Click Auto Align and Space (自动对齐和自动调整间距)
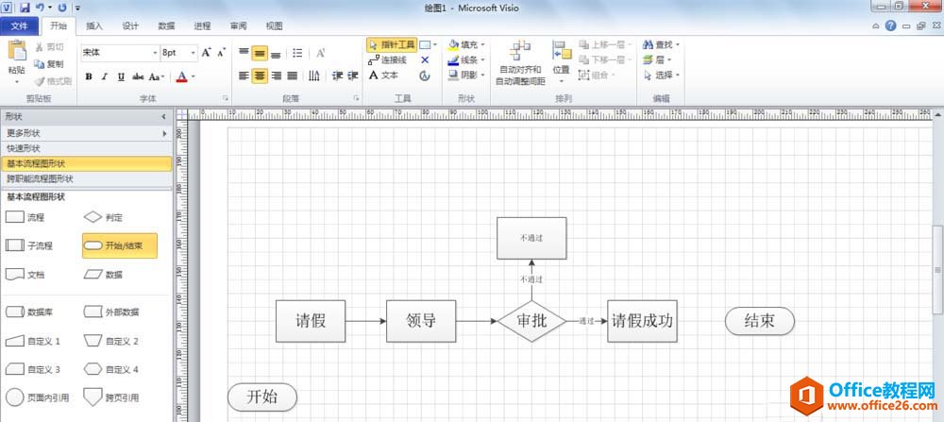The height and width of the screenshot is (422, 944). coord(520,62)
